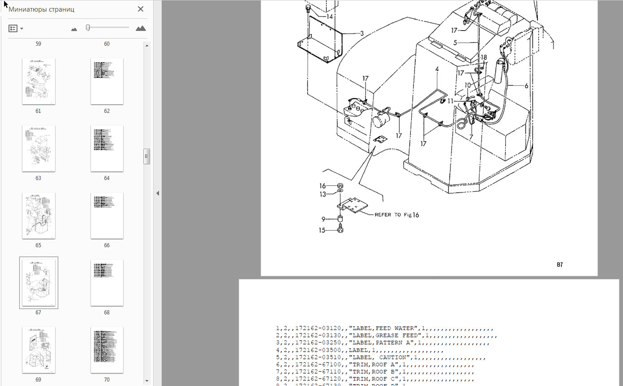
Task: Collapse the side panel with the arrow
Action: (x=158, y=193)
